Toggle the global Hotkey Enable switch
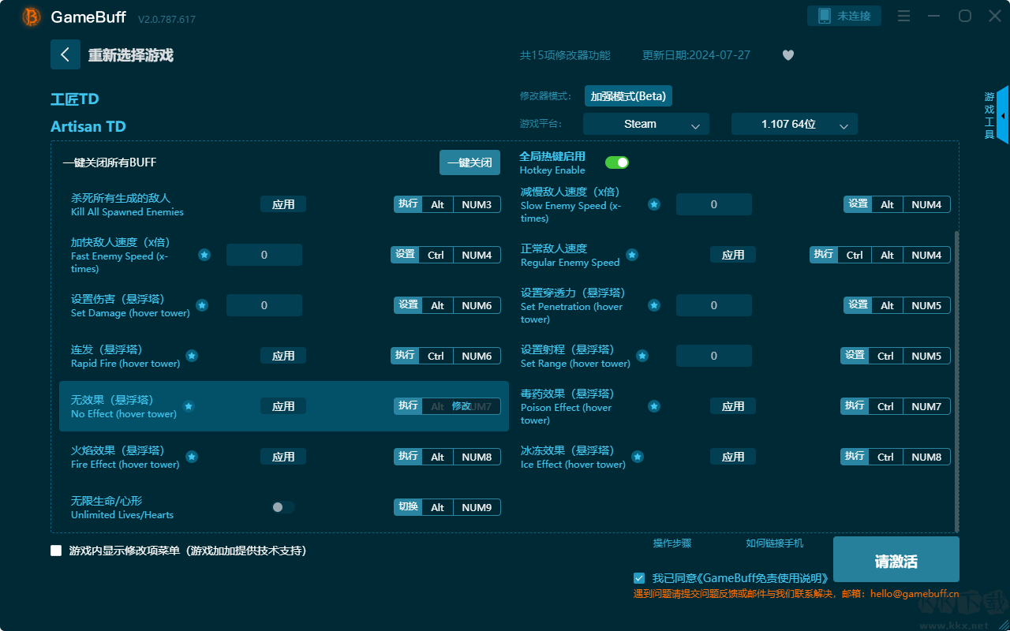1010x631 pixels. point(616,162)
